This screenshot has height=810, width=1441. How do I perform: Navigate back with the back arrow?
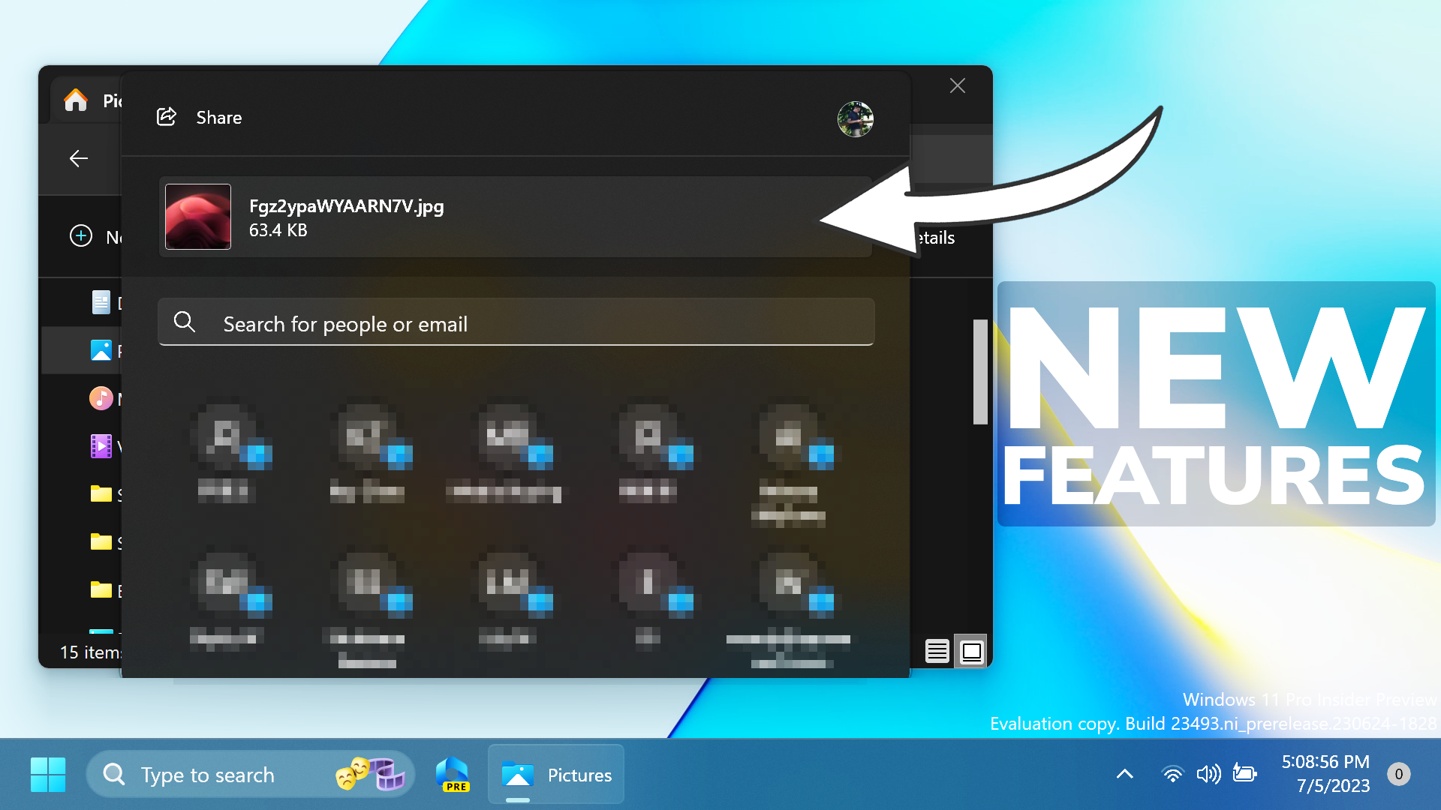pos(79,158)
